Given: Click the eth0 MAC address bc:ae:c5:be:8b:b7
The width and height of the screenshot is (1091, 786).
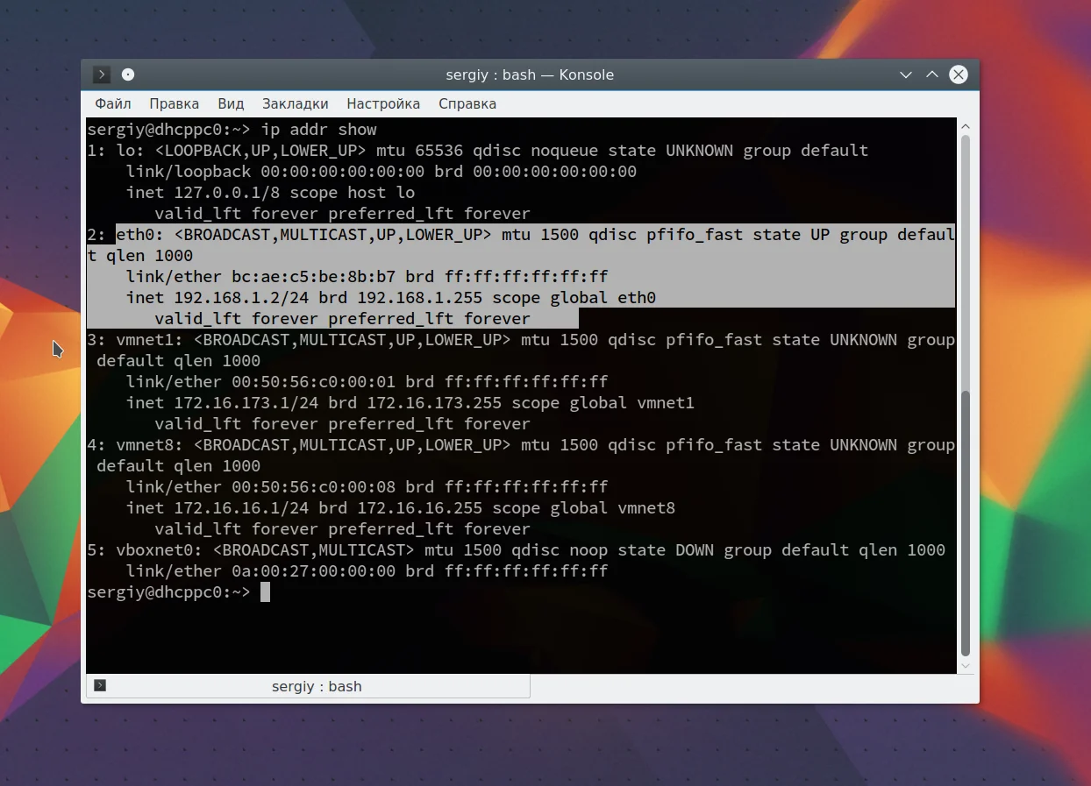Looking at the screenshot, I should click(314, 277).
